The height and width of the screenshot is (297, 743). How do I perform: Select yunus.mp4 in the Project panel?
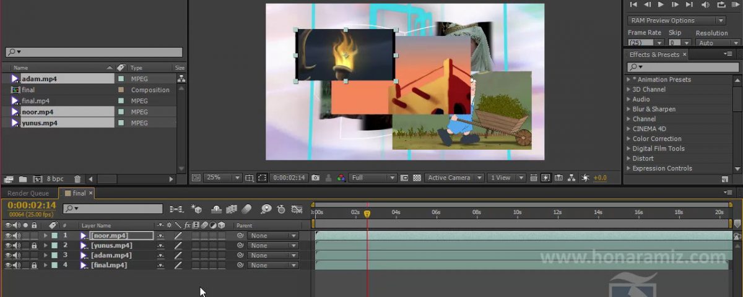[x=40, y=123]
